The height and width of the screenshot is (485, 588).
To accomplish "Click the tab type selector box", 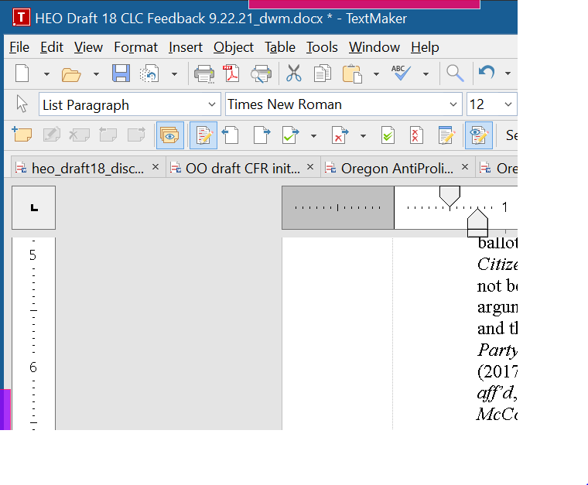I will 33,208.
